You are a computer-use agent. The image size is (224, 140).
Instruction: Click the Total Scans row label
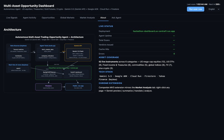tap(104, 40)
